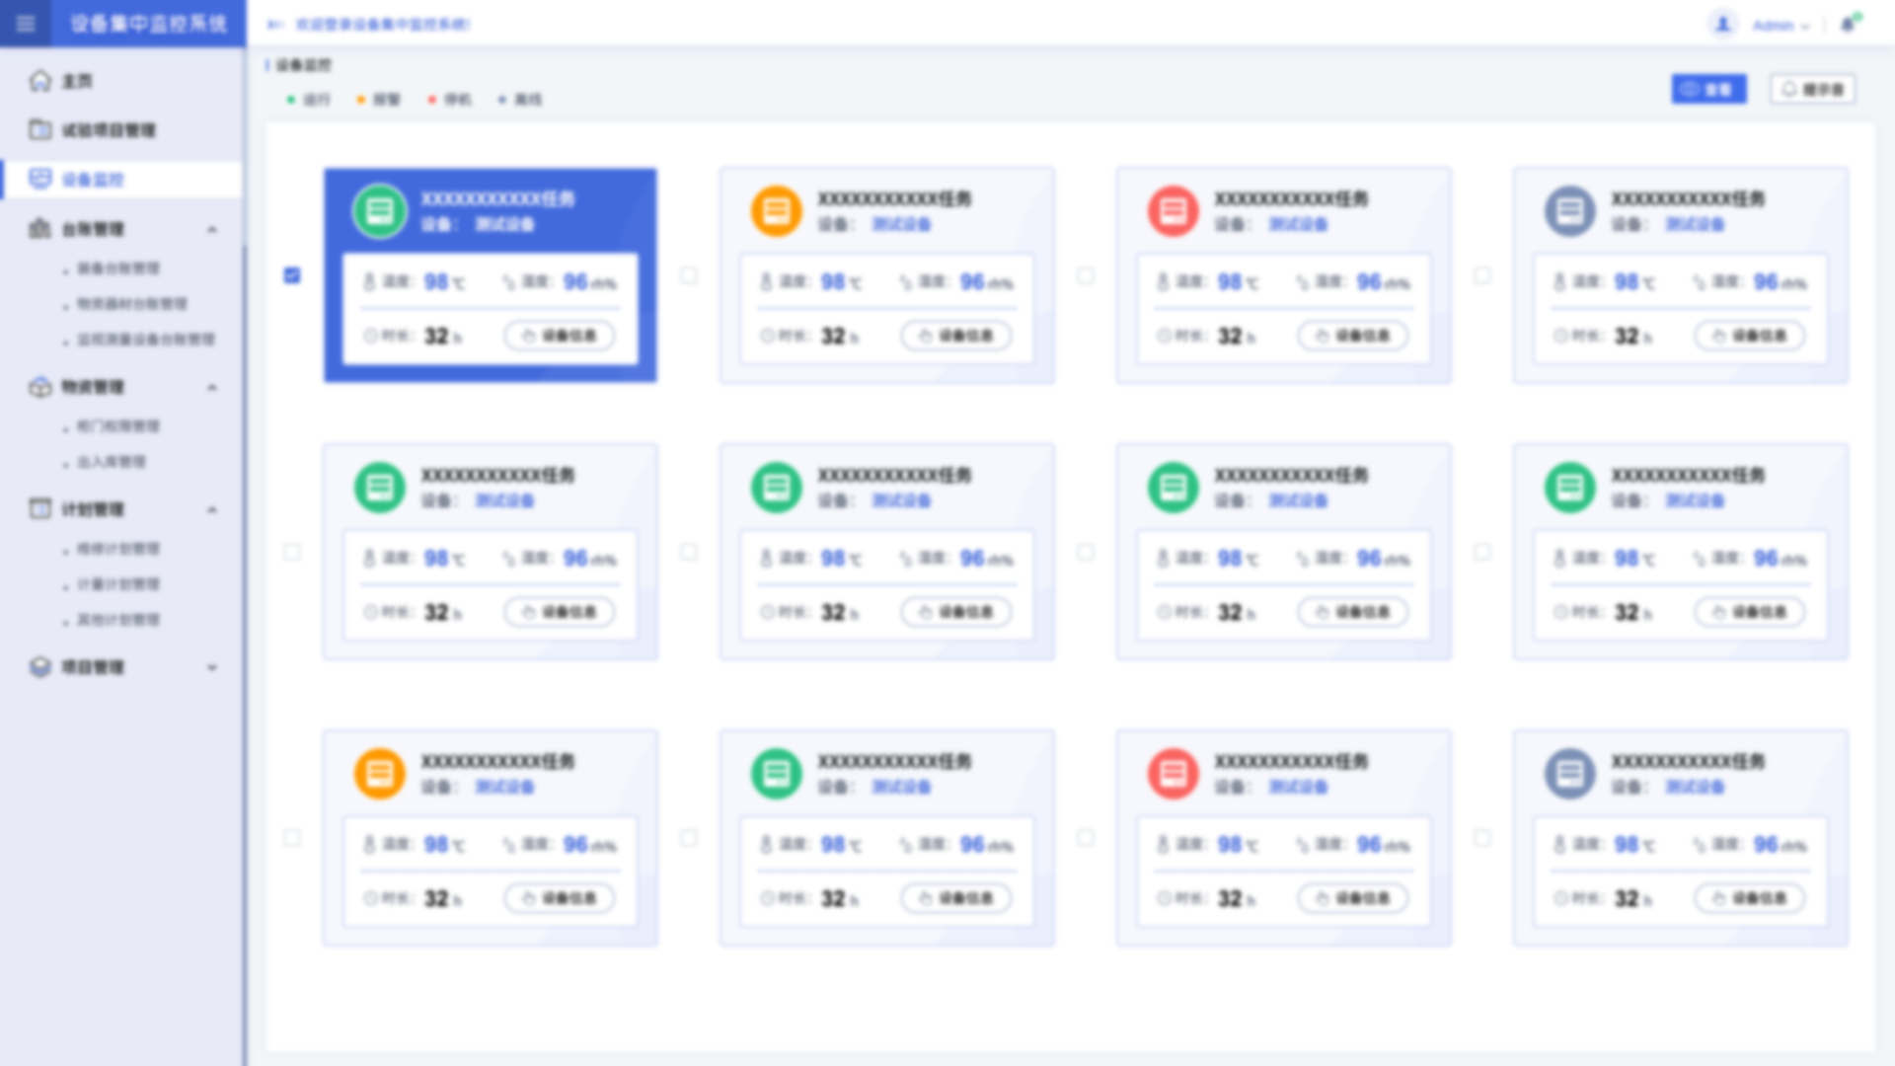1895x1066 pixels.
Task: Click the first green status icon in the middle row
Action: tap(380, 487)
